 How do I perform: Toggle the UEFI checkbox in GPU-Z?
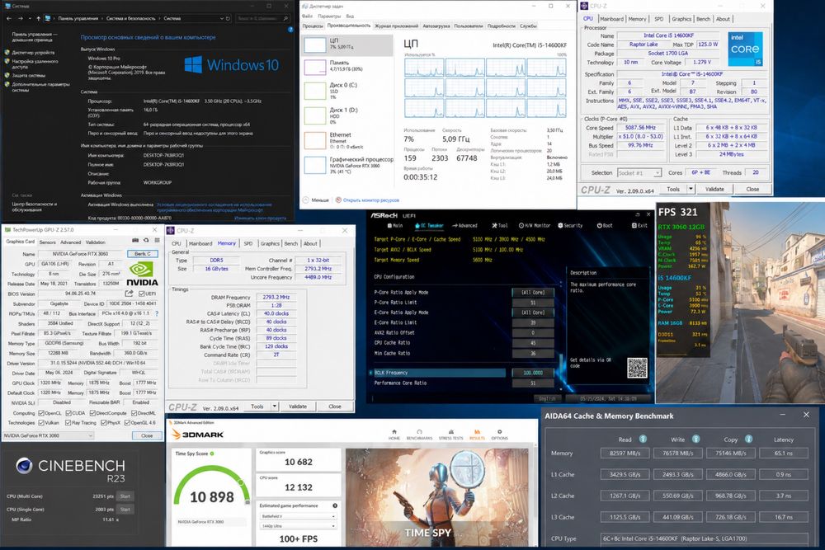tap(140, 294)
